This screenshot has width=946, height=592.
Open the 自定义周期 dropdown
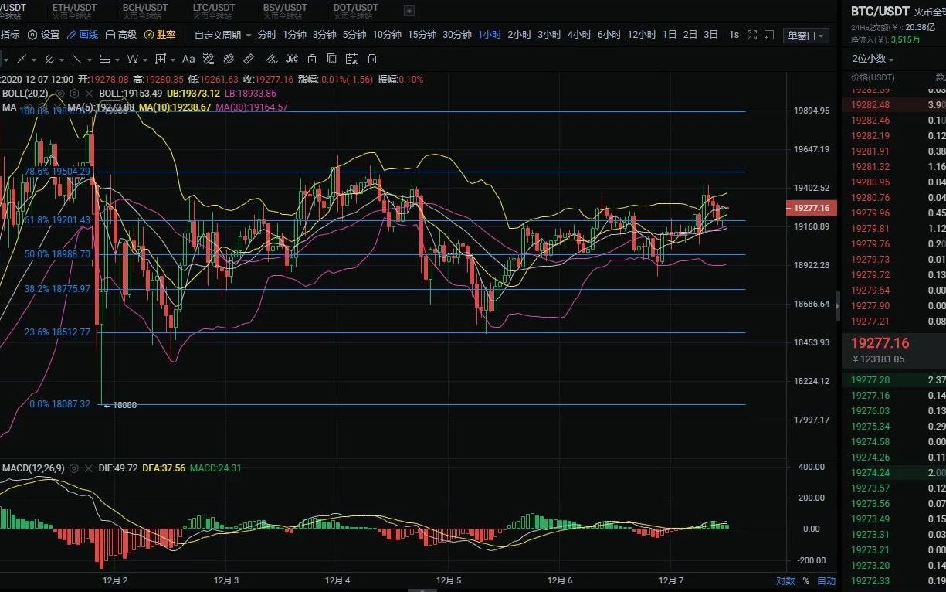point(222,35)
